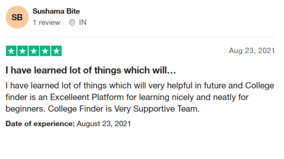
Task: Click the second green rating star
Action: pos(22,51)
